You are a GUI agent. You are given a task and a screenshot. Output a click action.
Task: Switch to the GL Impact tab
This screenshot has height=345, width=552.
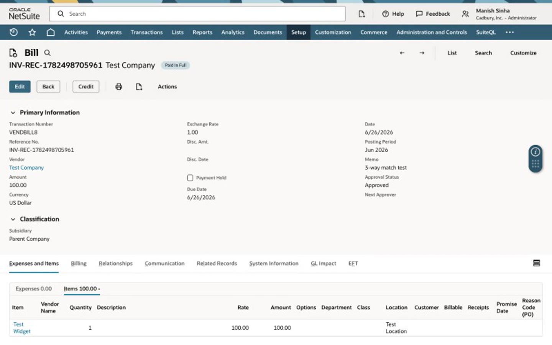coord(323,263)
